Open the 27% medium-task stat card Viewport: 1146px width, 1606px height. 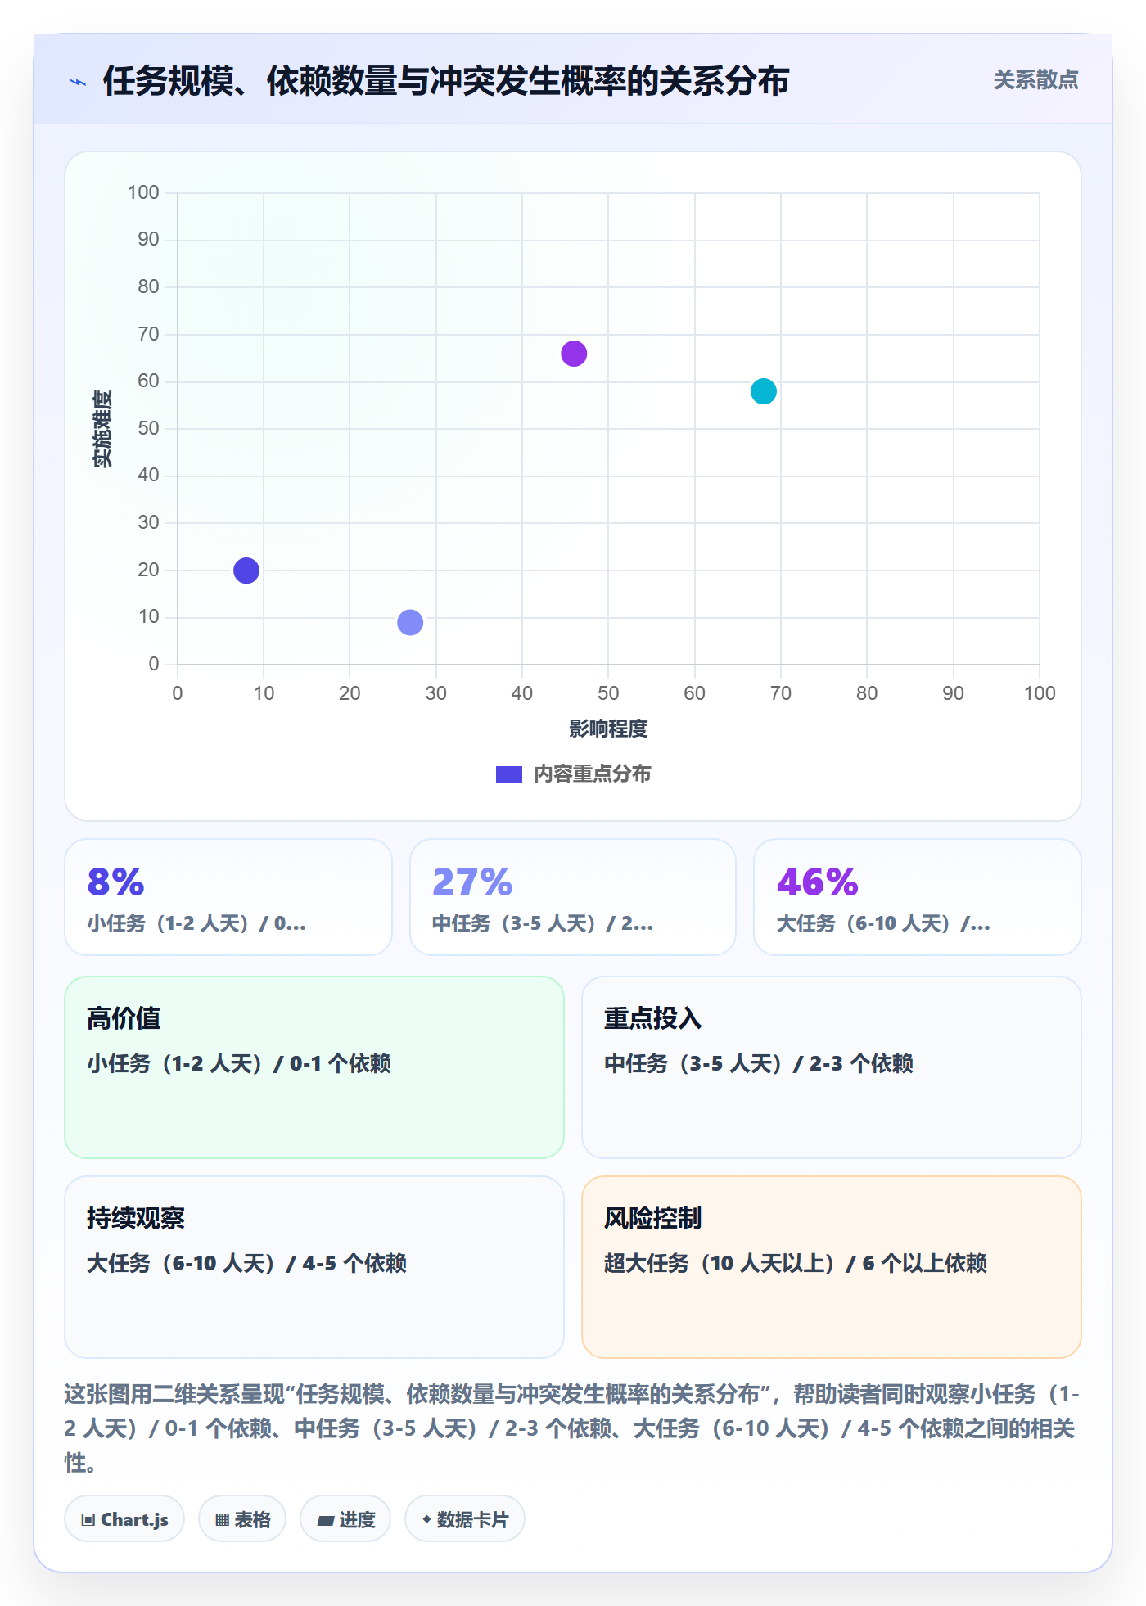pos(573,897)
